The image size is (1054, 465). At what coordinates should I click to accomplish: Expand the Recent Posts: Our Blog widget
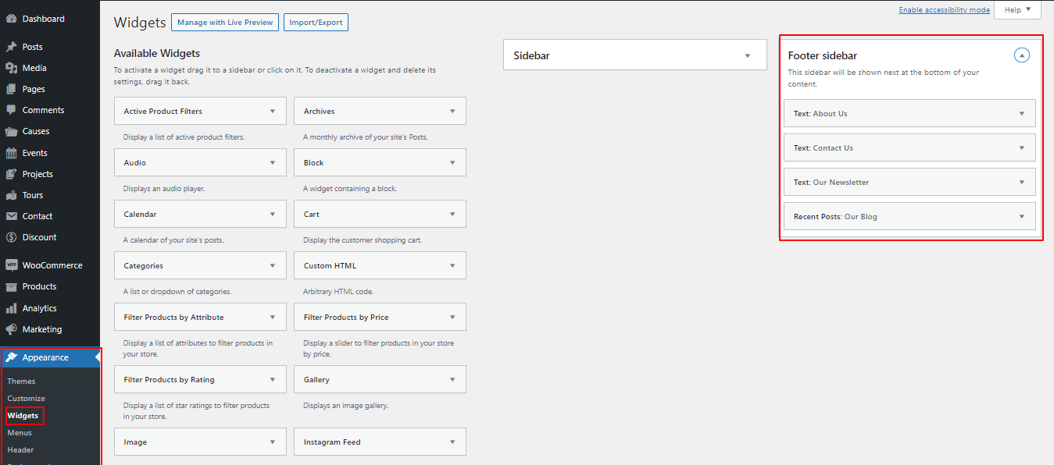point(909,216)
